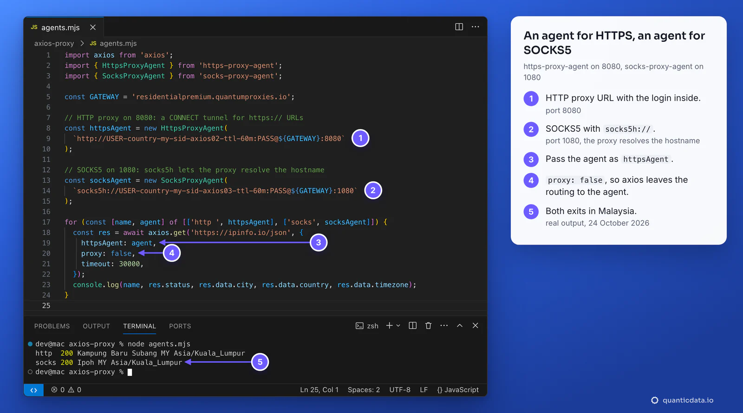Click the SOCKS5 comment on line 12
Viewport: 743px width, 413px height.
point(194,170)
